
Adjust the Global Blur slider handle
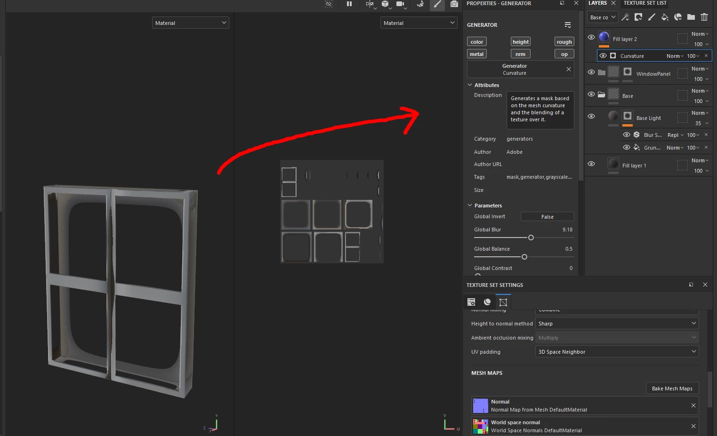531,238
